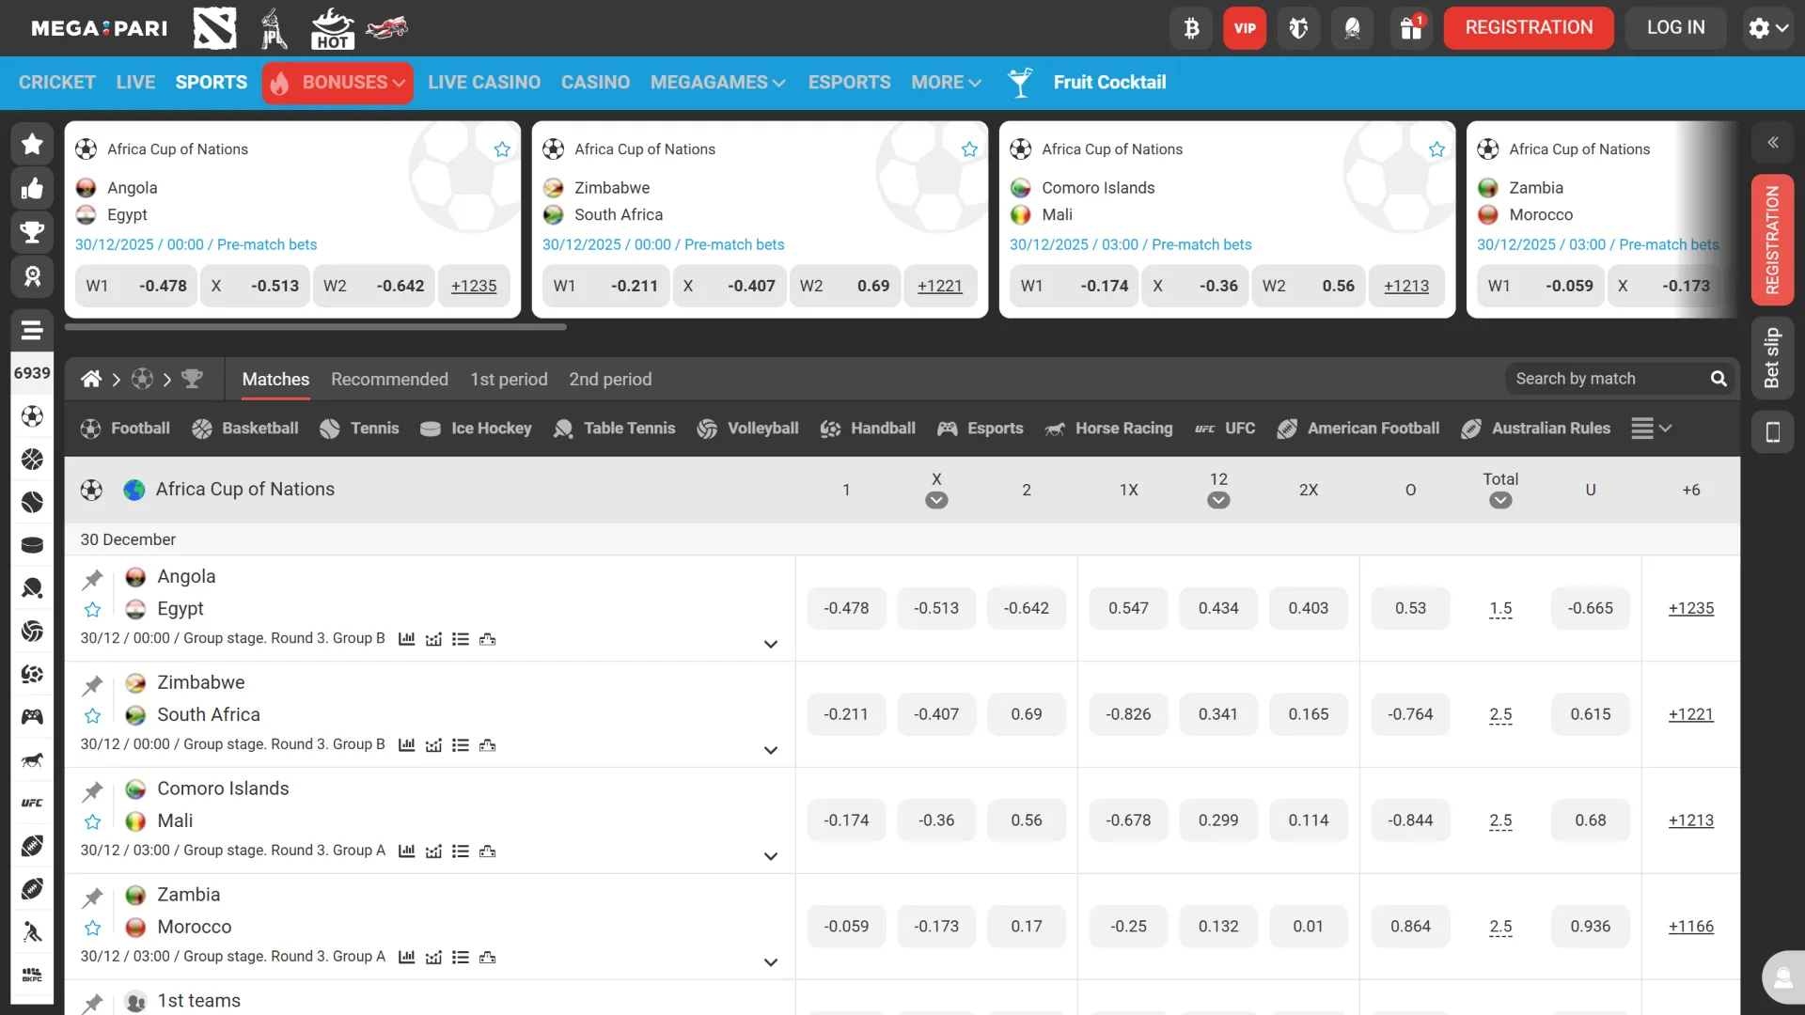Click the gift promotions icon in the top bar

click(x=1409, y=27)
